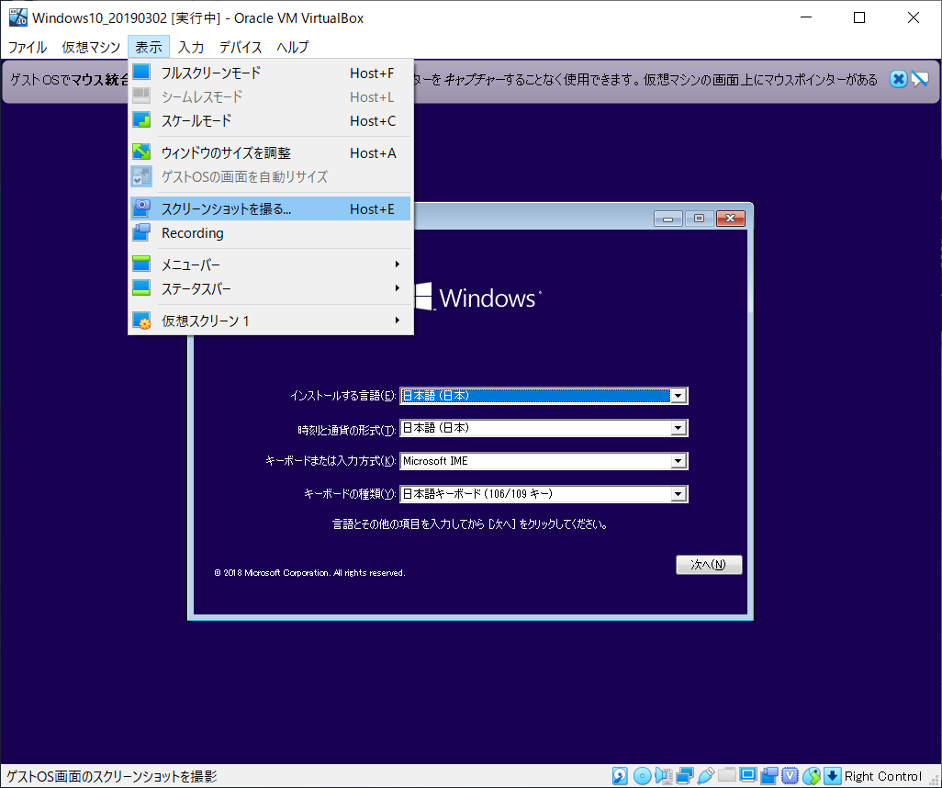Viewport: 942px width, 788px height.
Task: Click the Recording icon in the menu
Action: (141, 232)
